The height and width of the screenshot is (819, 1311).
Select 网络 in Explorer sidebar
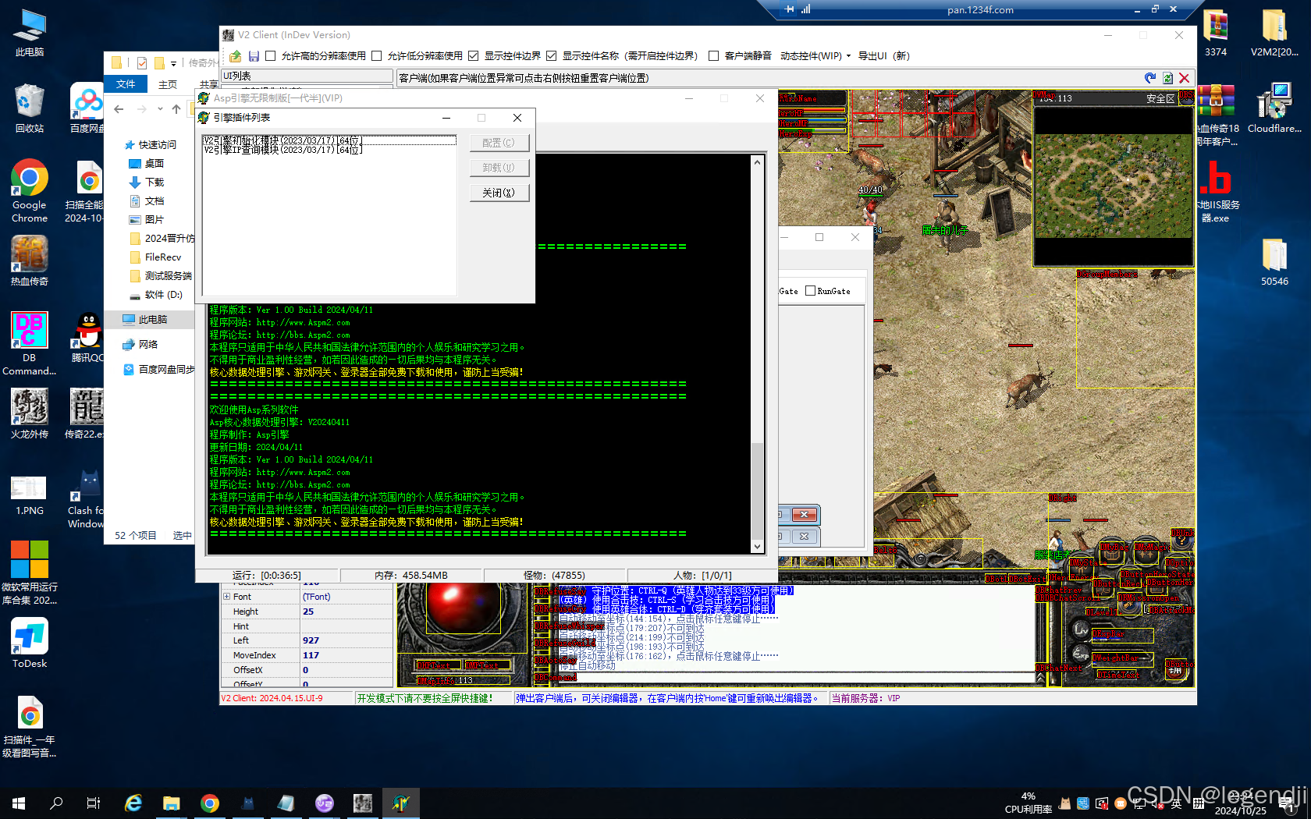tap(141, 345)
